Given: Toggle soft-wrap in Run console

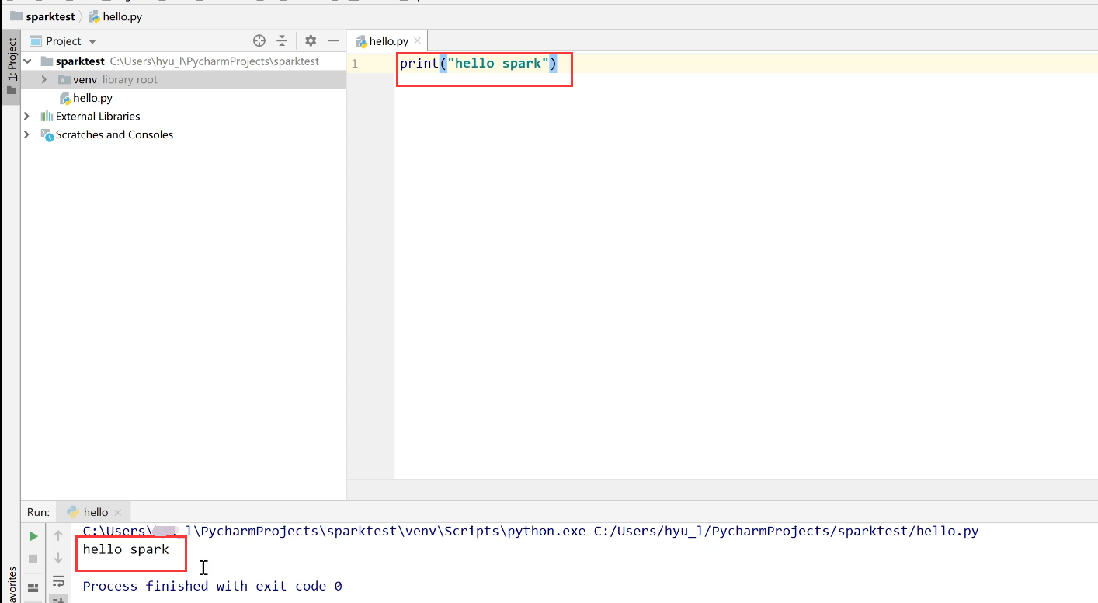Looking at the screenshot, I should [x=58, y=581].
